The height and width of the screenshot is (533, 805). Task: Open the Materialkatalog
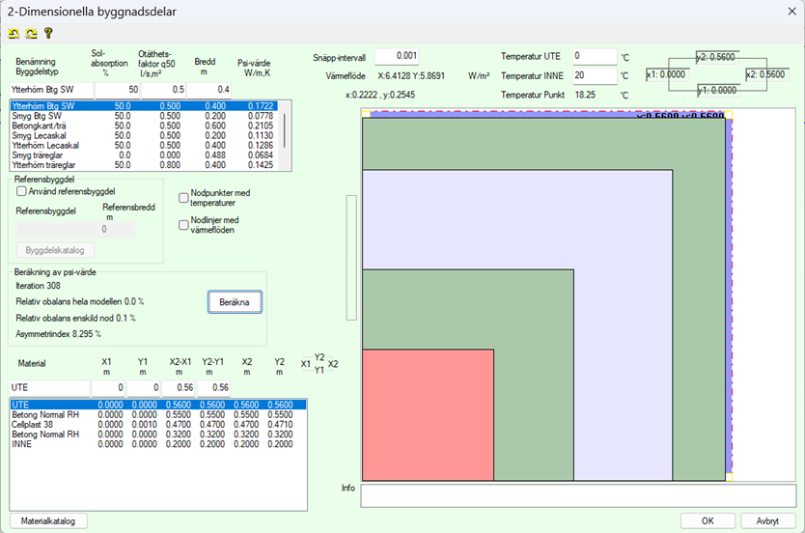tap(48, 520)
